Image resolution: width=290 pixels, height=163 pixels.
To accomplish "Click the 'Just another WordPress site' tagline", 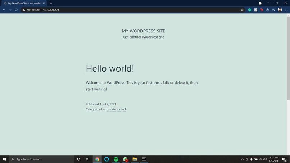I will pyautogui.click(x=143, y=37).
